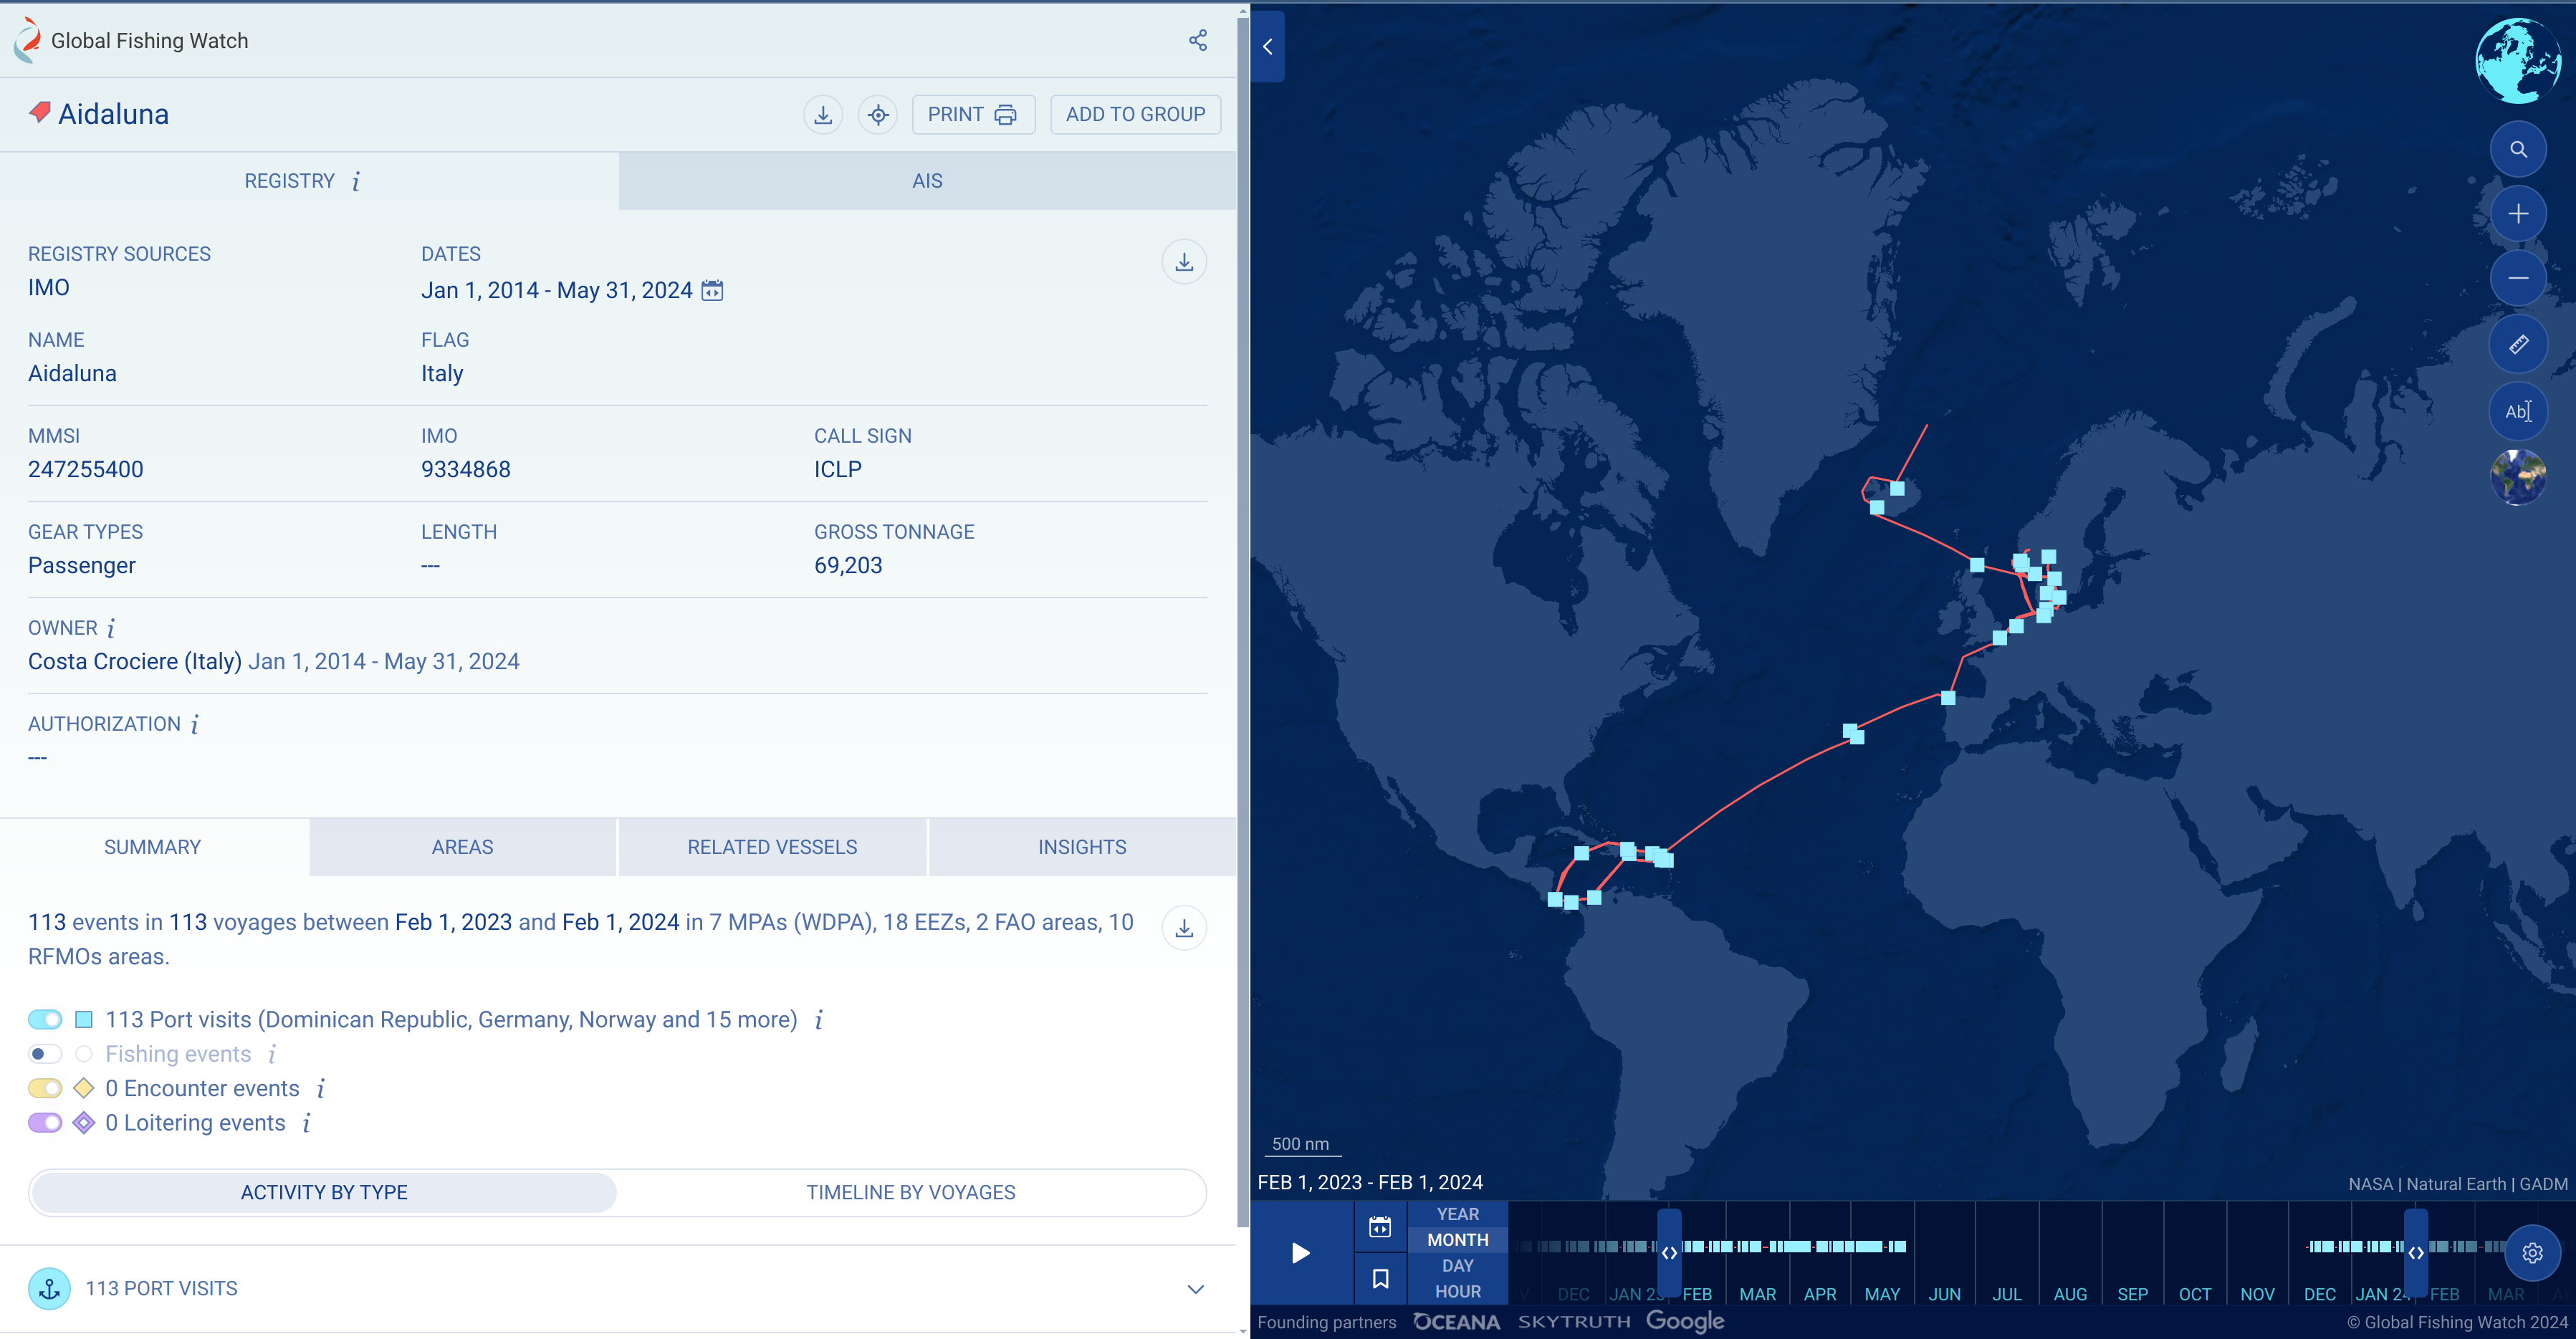This screenshot has width=2576, height=1339.
Task: Click the timebar end range handle
Action: [x=2415, y=1252]
